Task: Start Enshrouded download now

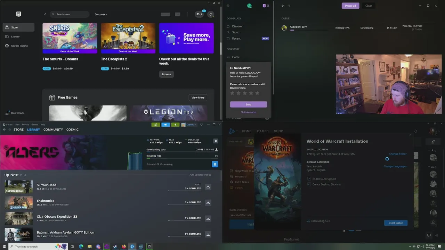Action: [208, 202]
